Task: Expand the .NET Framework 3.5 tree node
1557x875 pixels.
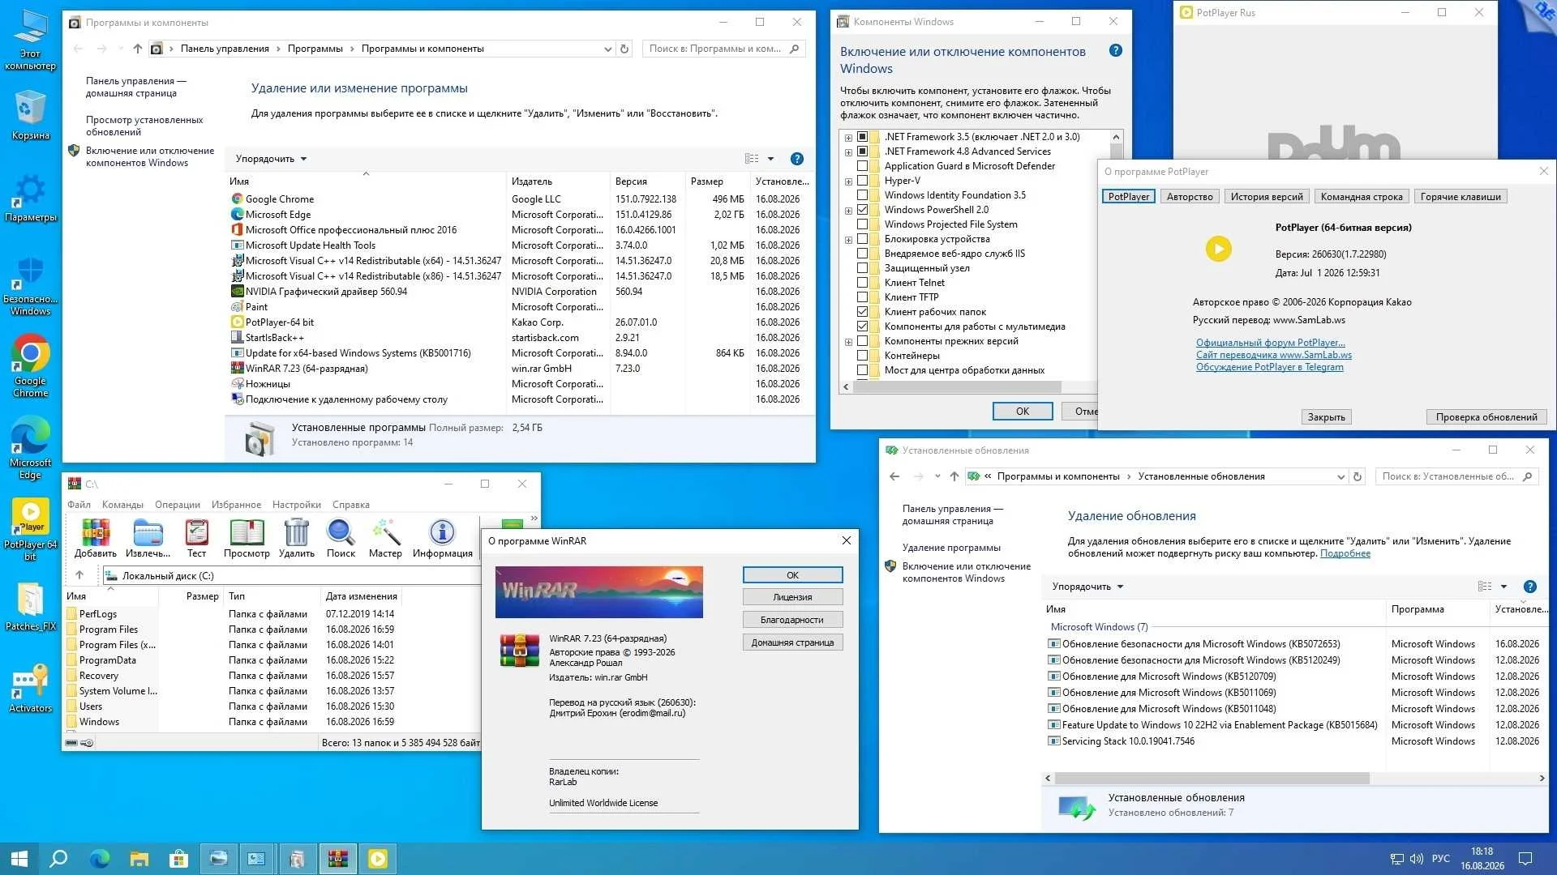Action: click(x=848, y=137)
